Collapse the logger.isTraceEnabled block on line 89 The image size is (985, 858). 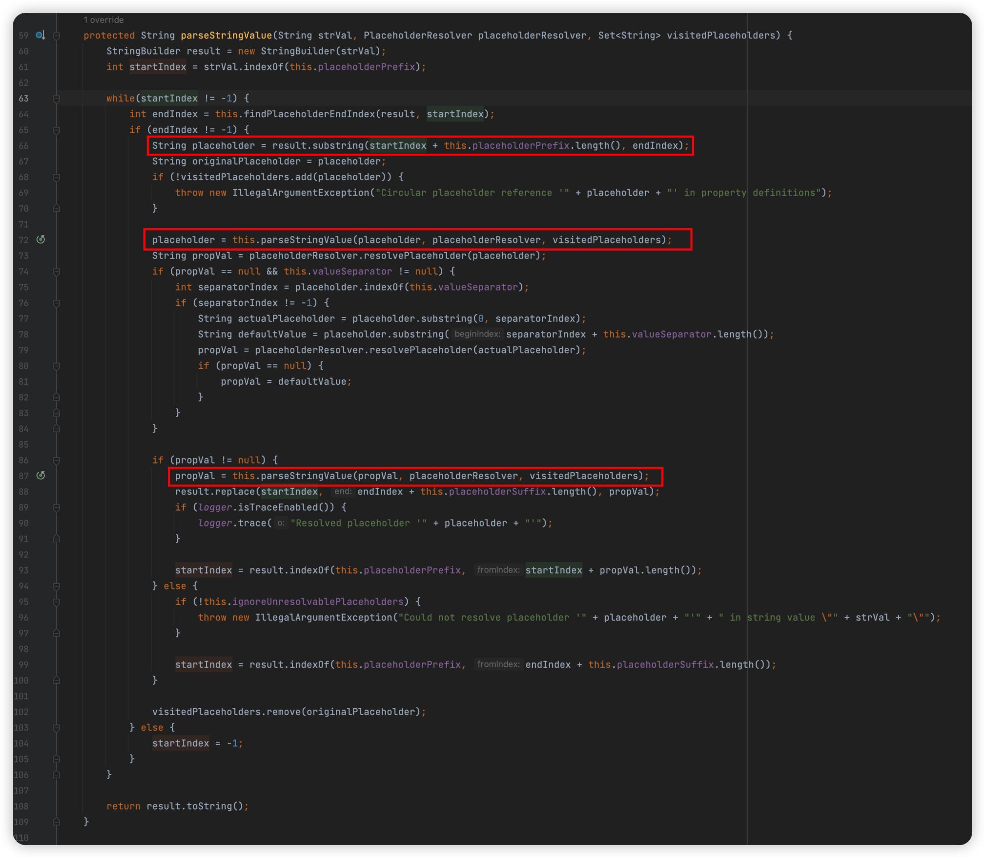(57, 507)
